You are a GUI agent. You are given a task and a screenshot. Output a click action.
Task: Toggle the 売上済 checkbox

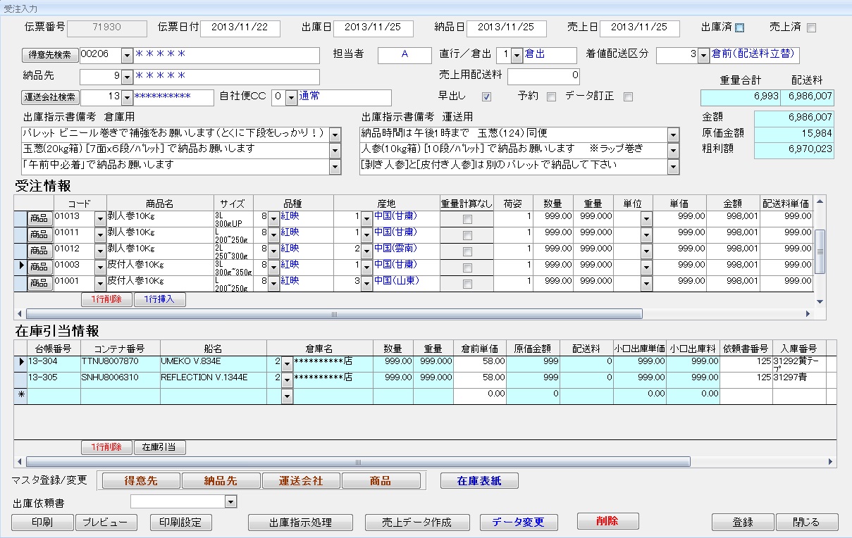pyautogui.click(x=811, y=28)
